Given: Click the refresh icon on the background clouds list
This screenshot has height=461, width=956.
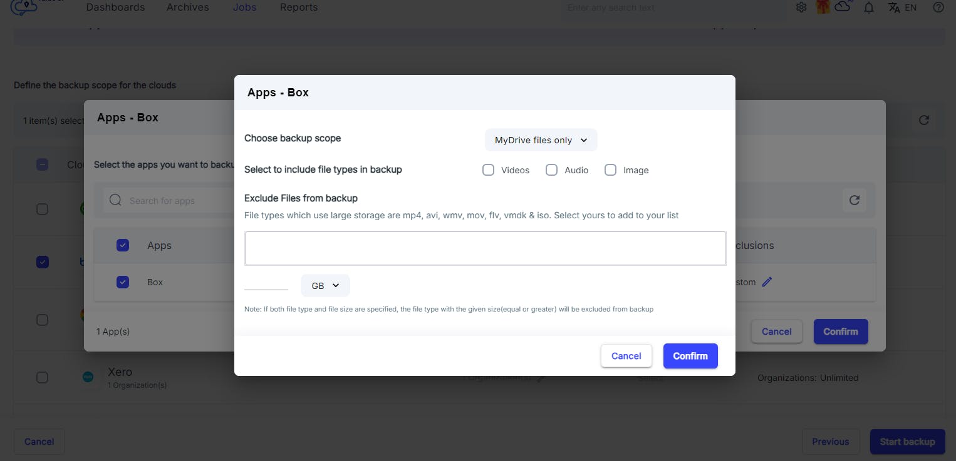Looking at the screenshot, I should pos(923,120).
